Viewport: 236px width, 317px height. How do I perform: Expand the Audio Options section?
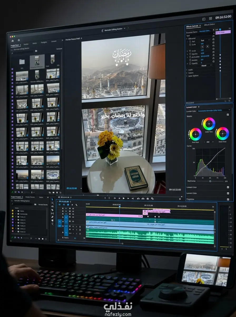[187, 76]
